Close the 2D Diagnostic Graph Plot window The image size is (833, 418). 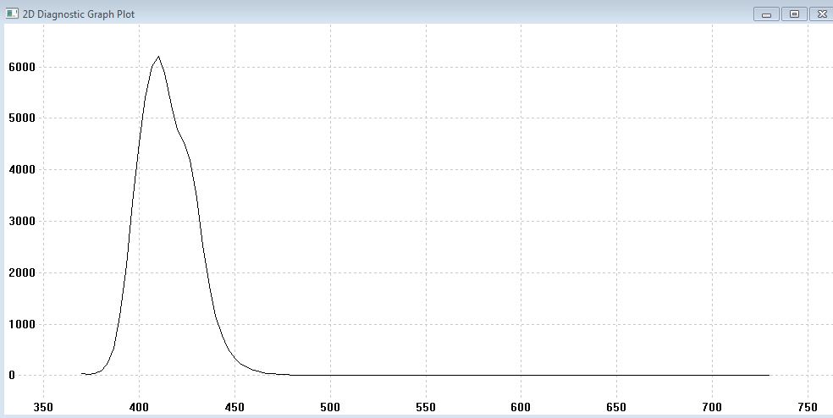[821, 14]
